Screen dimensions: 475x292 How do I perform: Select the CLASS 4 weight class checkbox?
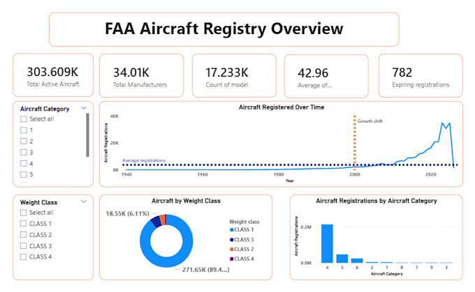coord(23,257)
